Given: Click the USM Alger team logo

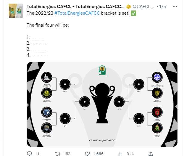Looking at the screenshot, I should 157,113.
